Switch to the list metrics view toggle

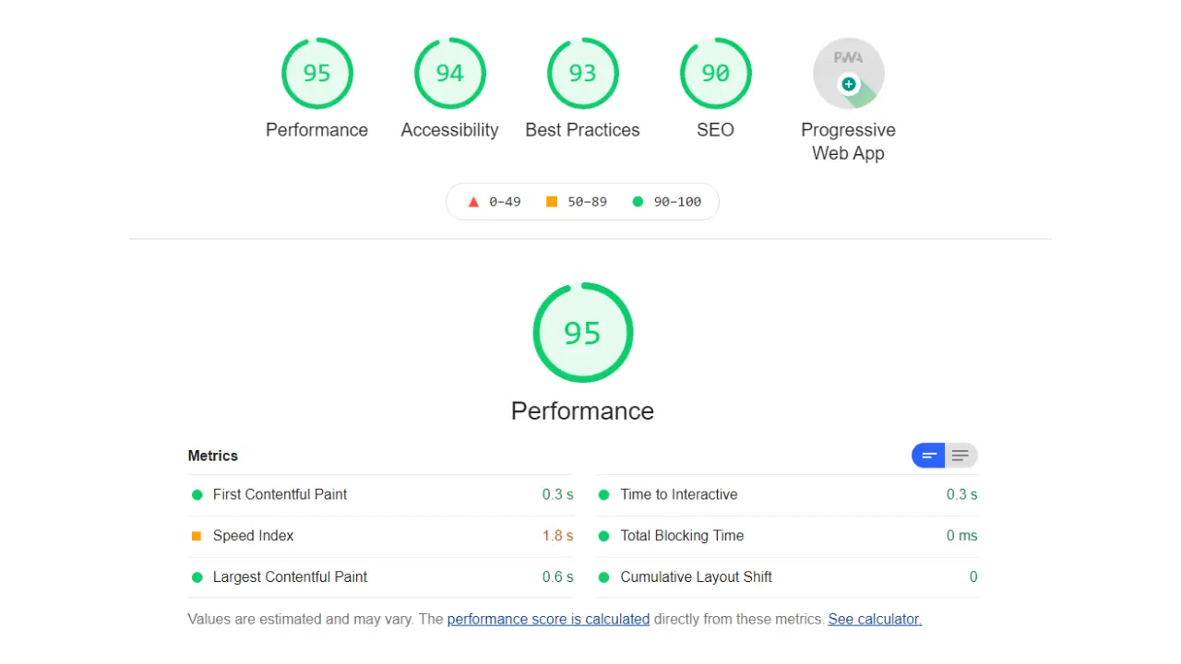point(960,455)
